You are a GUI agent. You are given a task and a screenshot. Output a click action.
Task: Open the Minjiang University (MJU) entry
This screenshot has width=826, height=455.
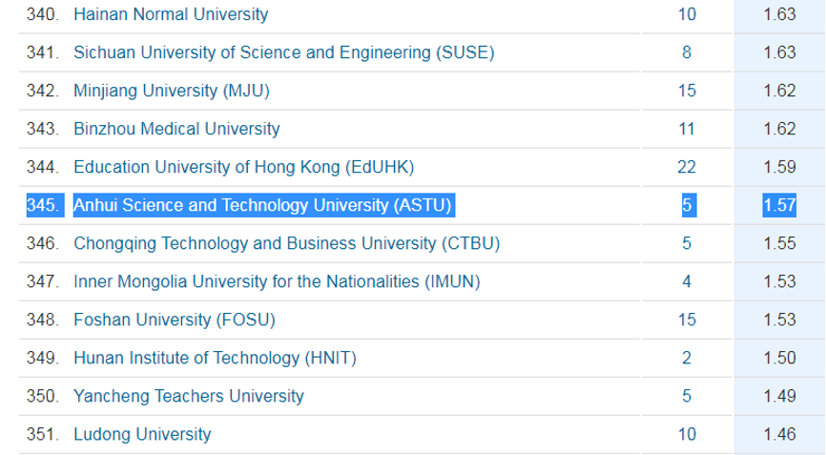(x=172, y=91)
